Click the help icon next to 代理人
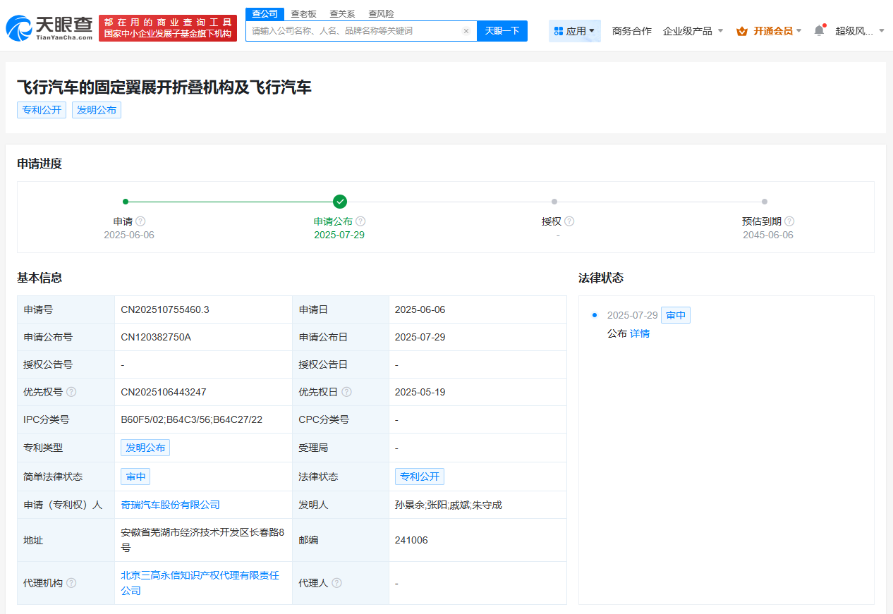This screenshot has width=893, height=614. point(336,583)
